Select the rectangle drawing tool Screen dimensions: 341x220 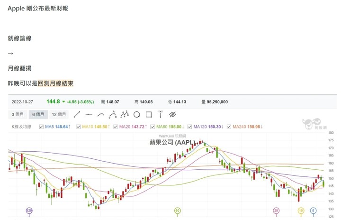pos(149,114)
